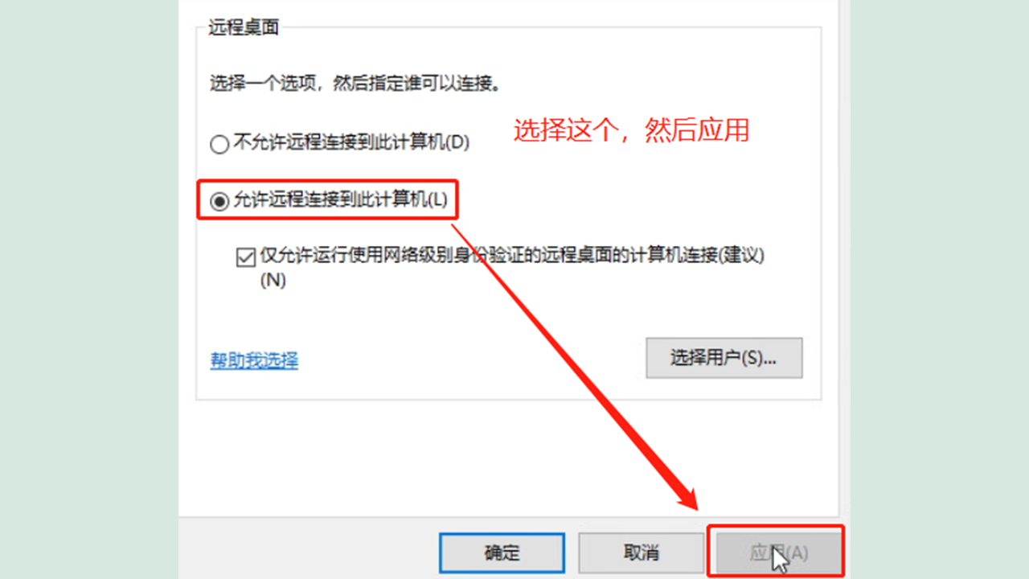The width and height of the screenshot is (1029, 579).
Task: Apply changes with the 应用(A) button
Action: [x=777, y=552]
